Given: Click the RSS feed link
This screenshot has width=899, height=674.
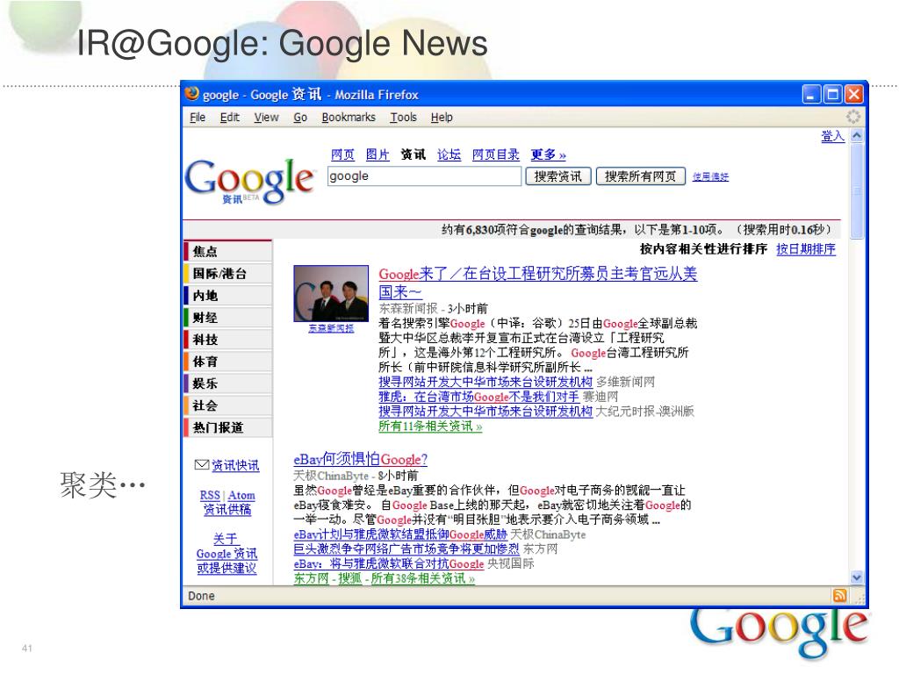Looking at the screenshot, I should pyautogui.click(x=210, y=495).
